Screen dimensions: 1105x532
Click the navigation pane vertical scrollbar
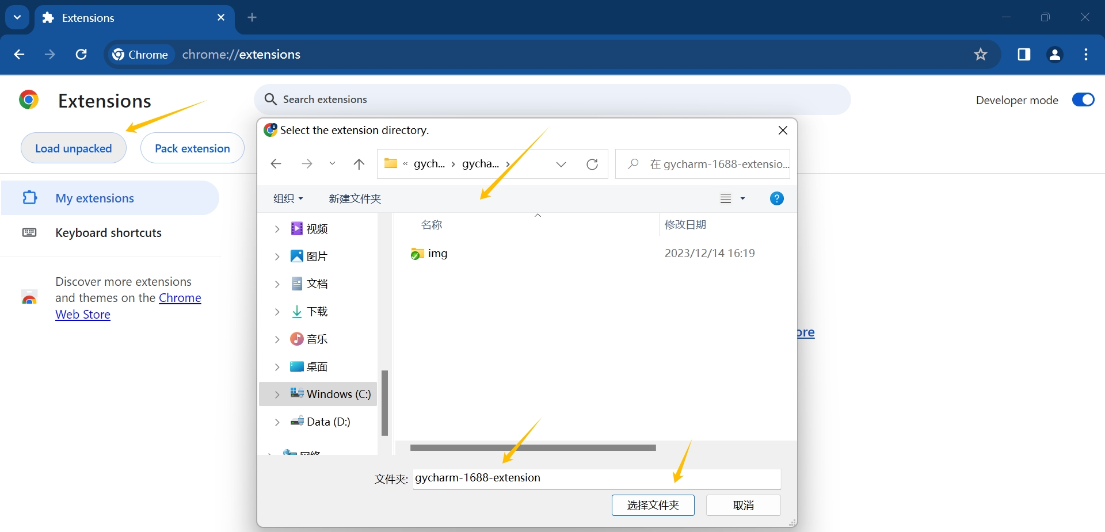coord(384,403)
